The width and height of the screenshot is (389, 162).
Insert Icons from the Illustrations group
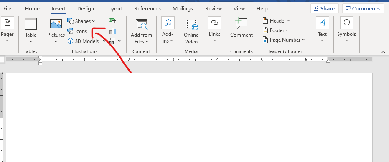[x=77, y=31]
